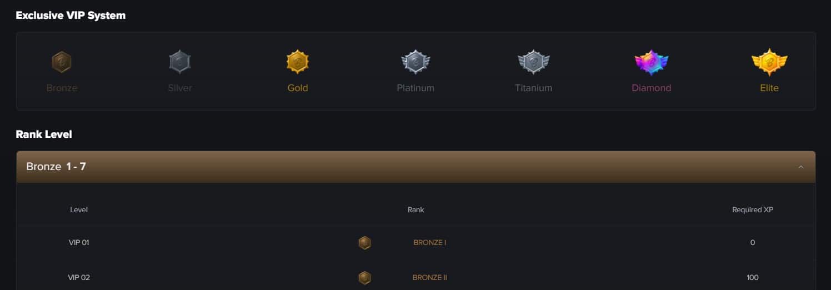
Task: Click the Required XP column header
Action: coord(753,210)
